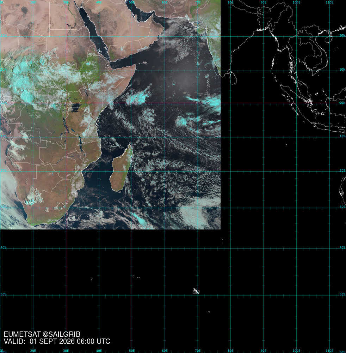Click Madagascar on the satellite image
Screen dimensions: 346x353
tap(121, 168)
